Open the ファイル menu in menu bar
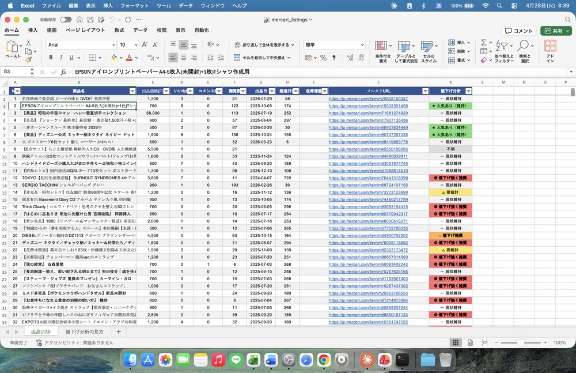576x373 pixels. (51, 6)
